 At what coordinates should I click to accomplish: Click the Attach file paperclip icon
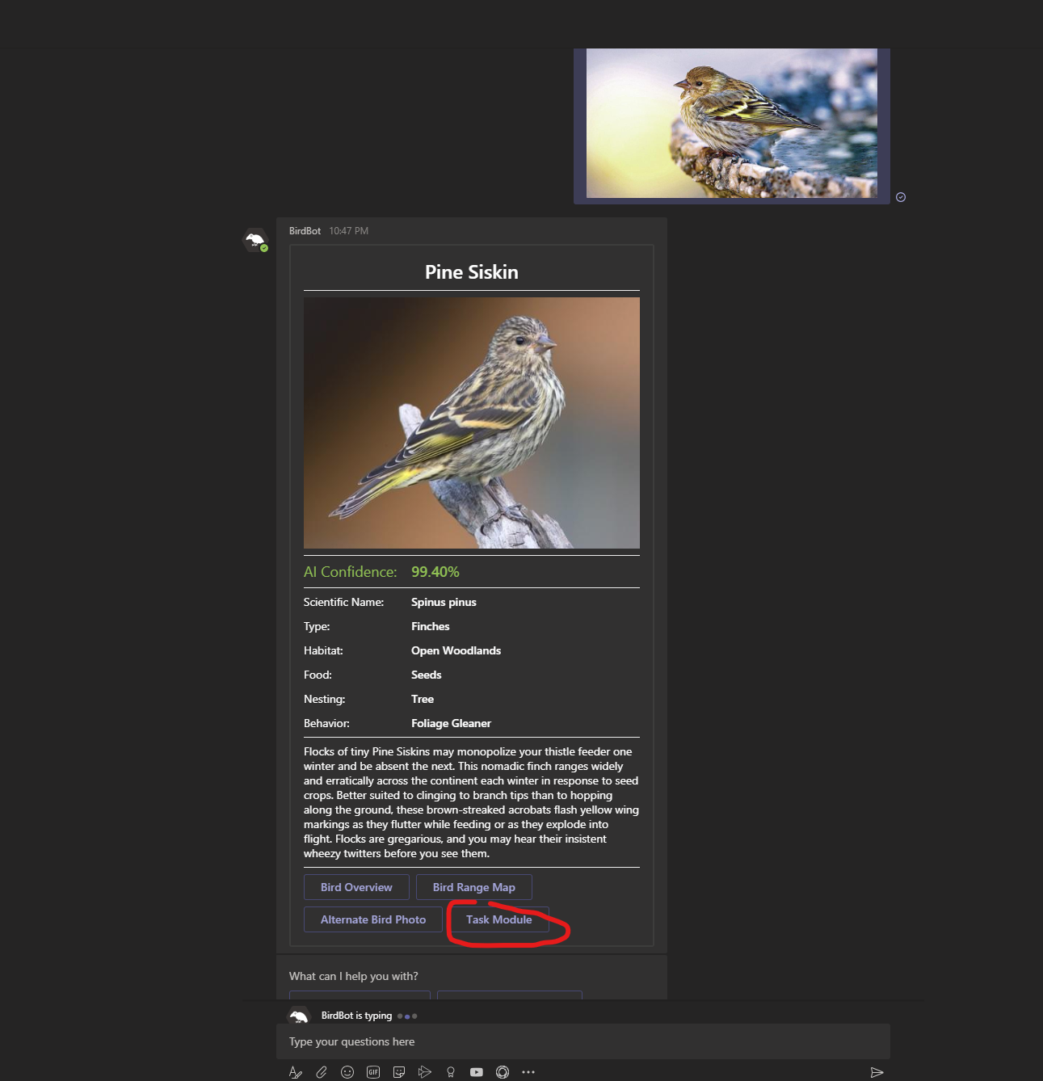(x=322, y=1072)
